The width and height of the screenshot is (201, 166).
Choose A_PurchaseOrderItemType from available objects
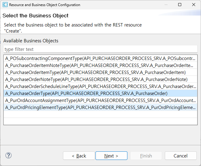click(95, 72)
